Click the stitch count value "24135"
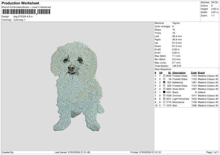Screen dimensions: 220x155 (214, 3)
